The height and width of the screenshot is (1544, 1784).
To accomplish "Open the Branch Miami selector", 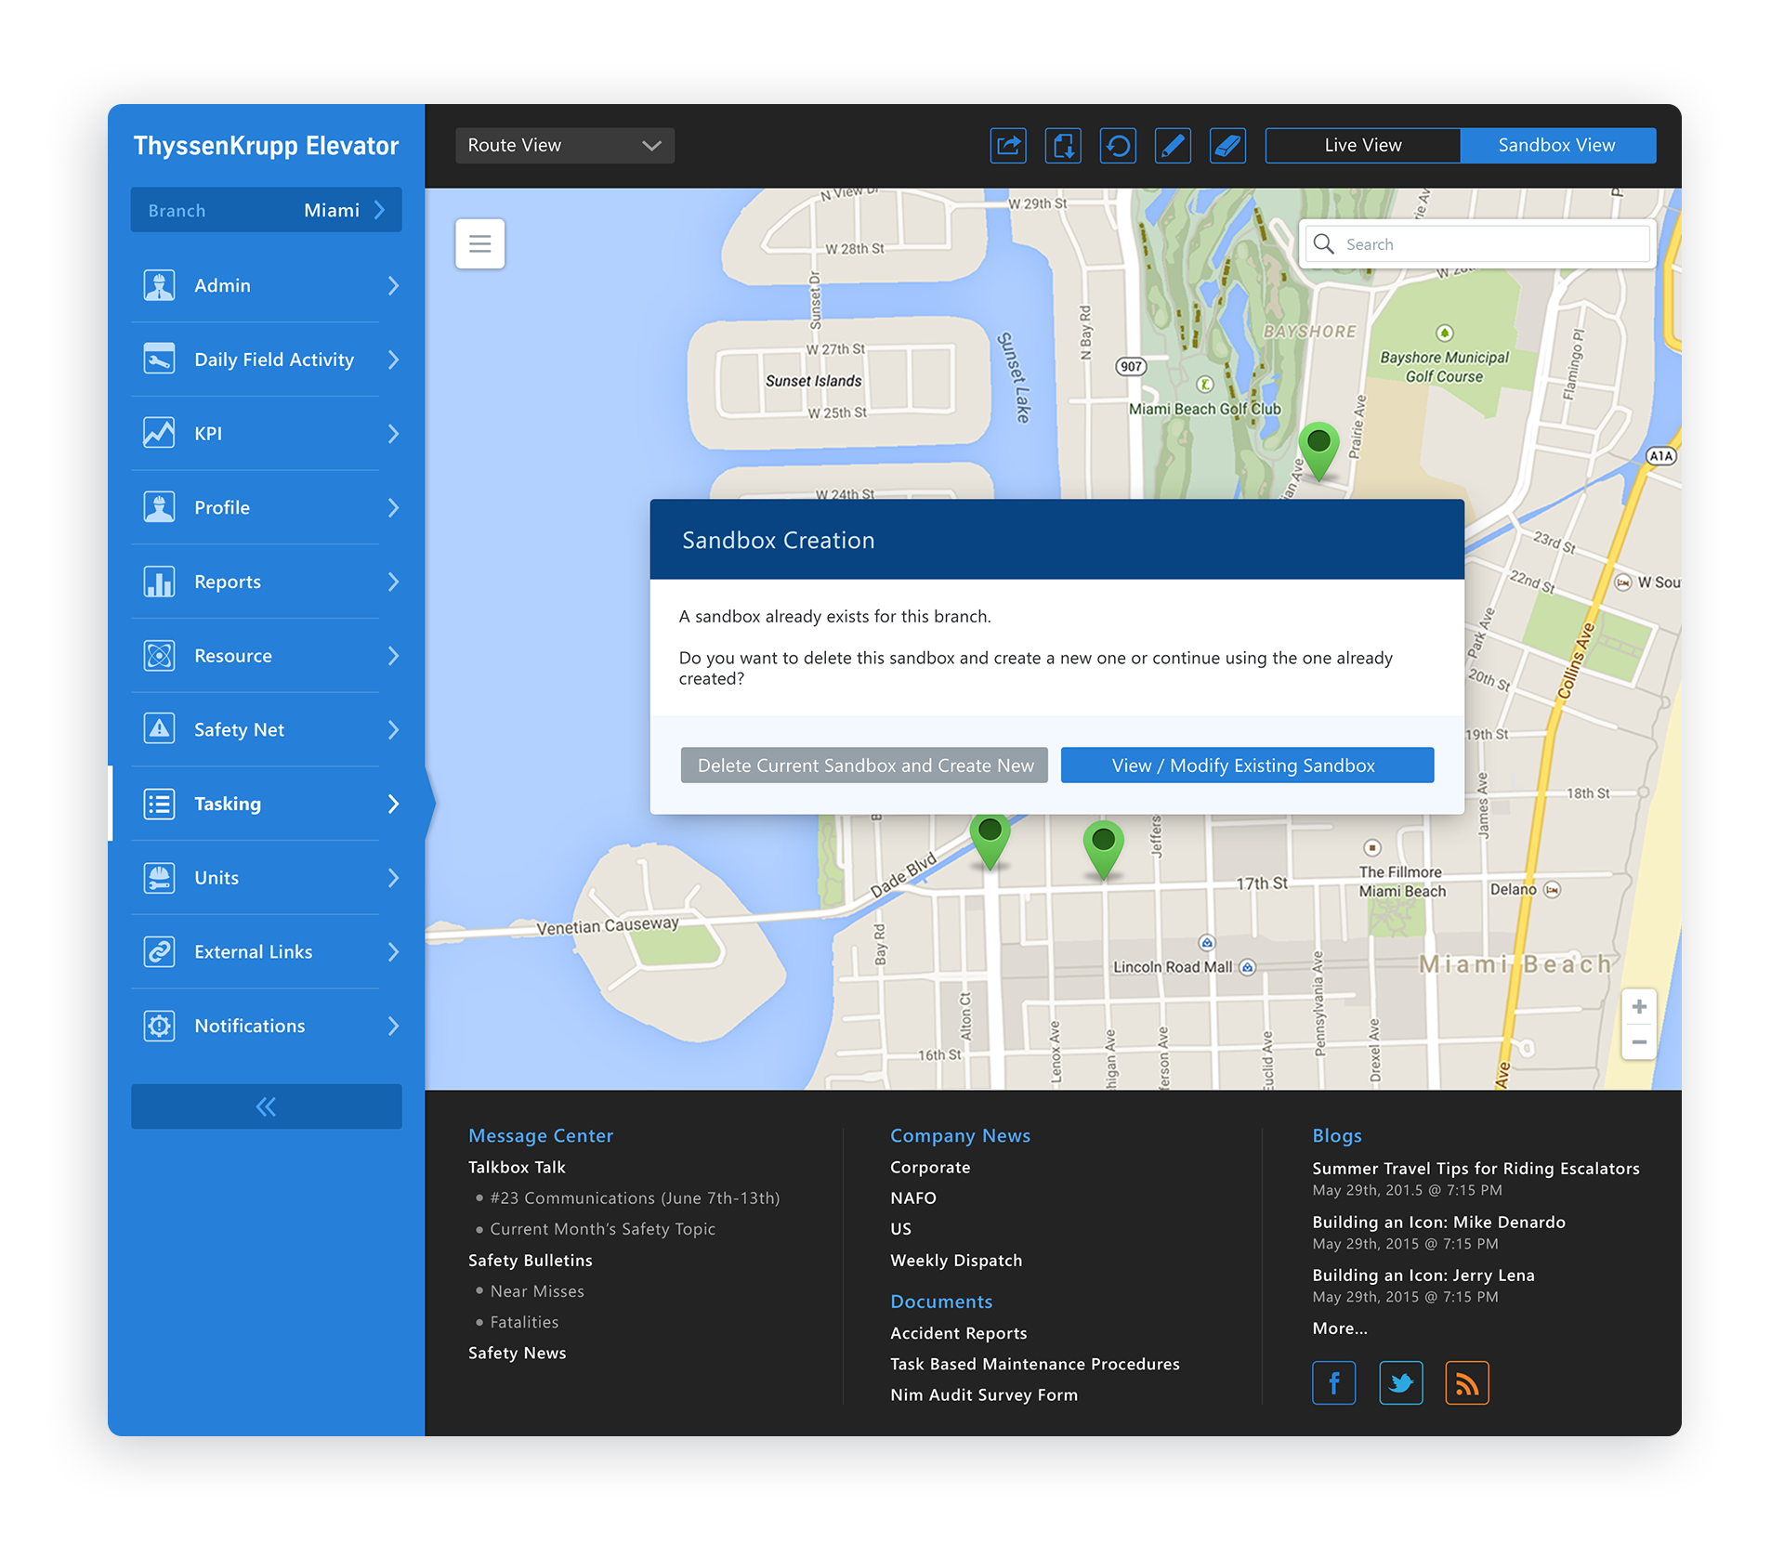I will coord(267,210).
